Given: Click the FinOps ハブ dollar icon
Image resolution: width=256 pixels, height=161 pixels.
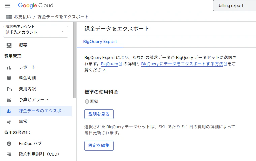Looking at the screenshot, I should pyautogui.click(x=9, y=144).
